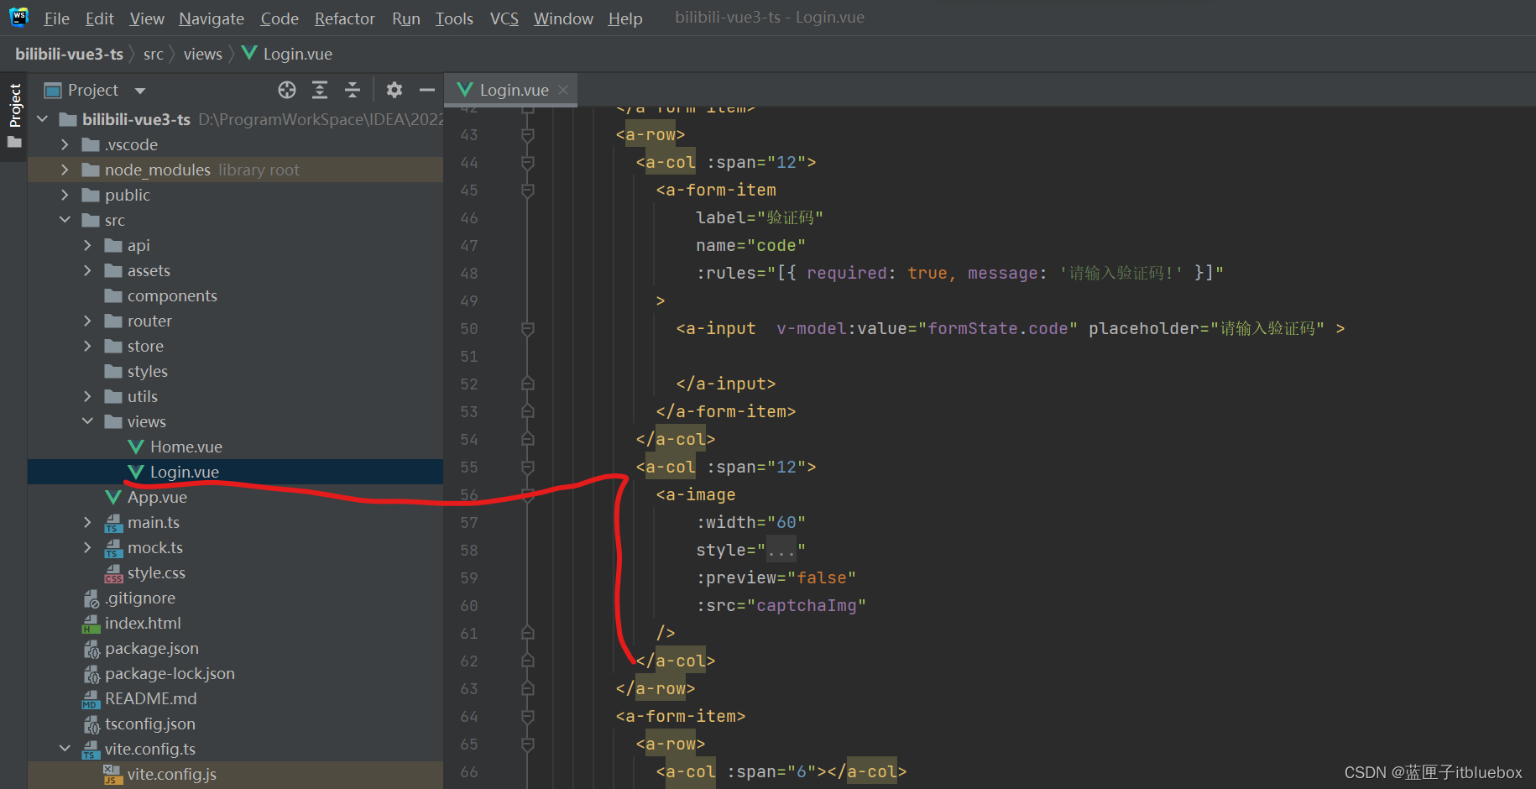Open the Refactor menu
This screenshot has height=789, width=1536.
(x=344, y=18)
